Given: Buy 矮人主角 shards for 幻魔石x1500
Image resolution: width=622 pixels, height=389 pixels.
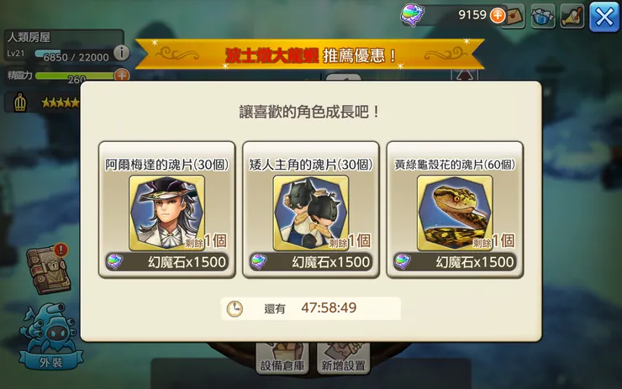Looking at the screenshot, I should click(x=311, y=262).
